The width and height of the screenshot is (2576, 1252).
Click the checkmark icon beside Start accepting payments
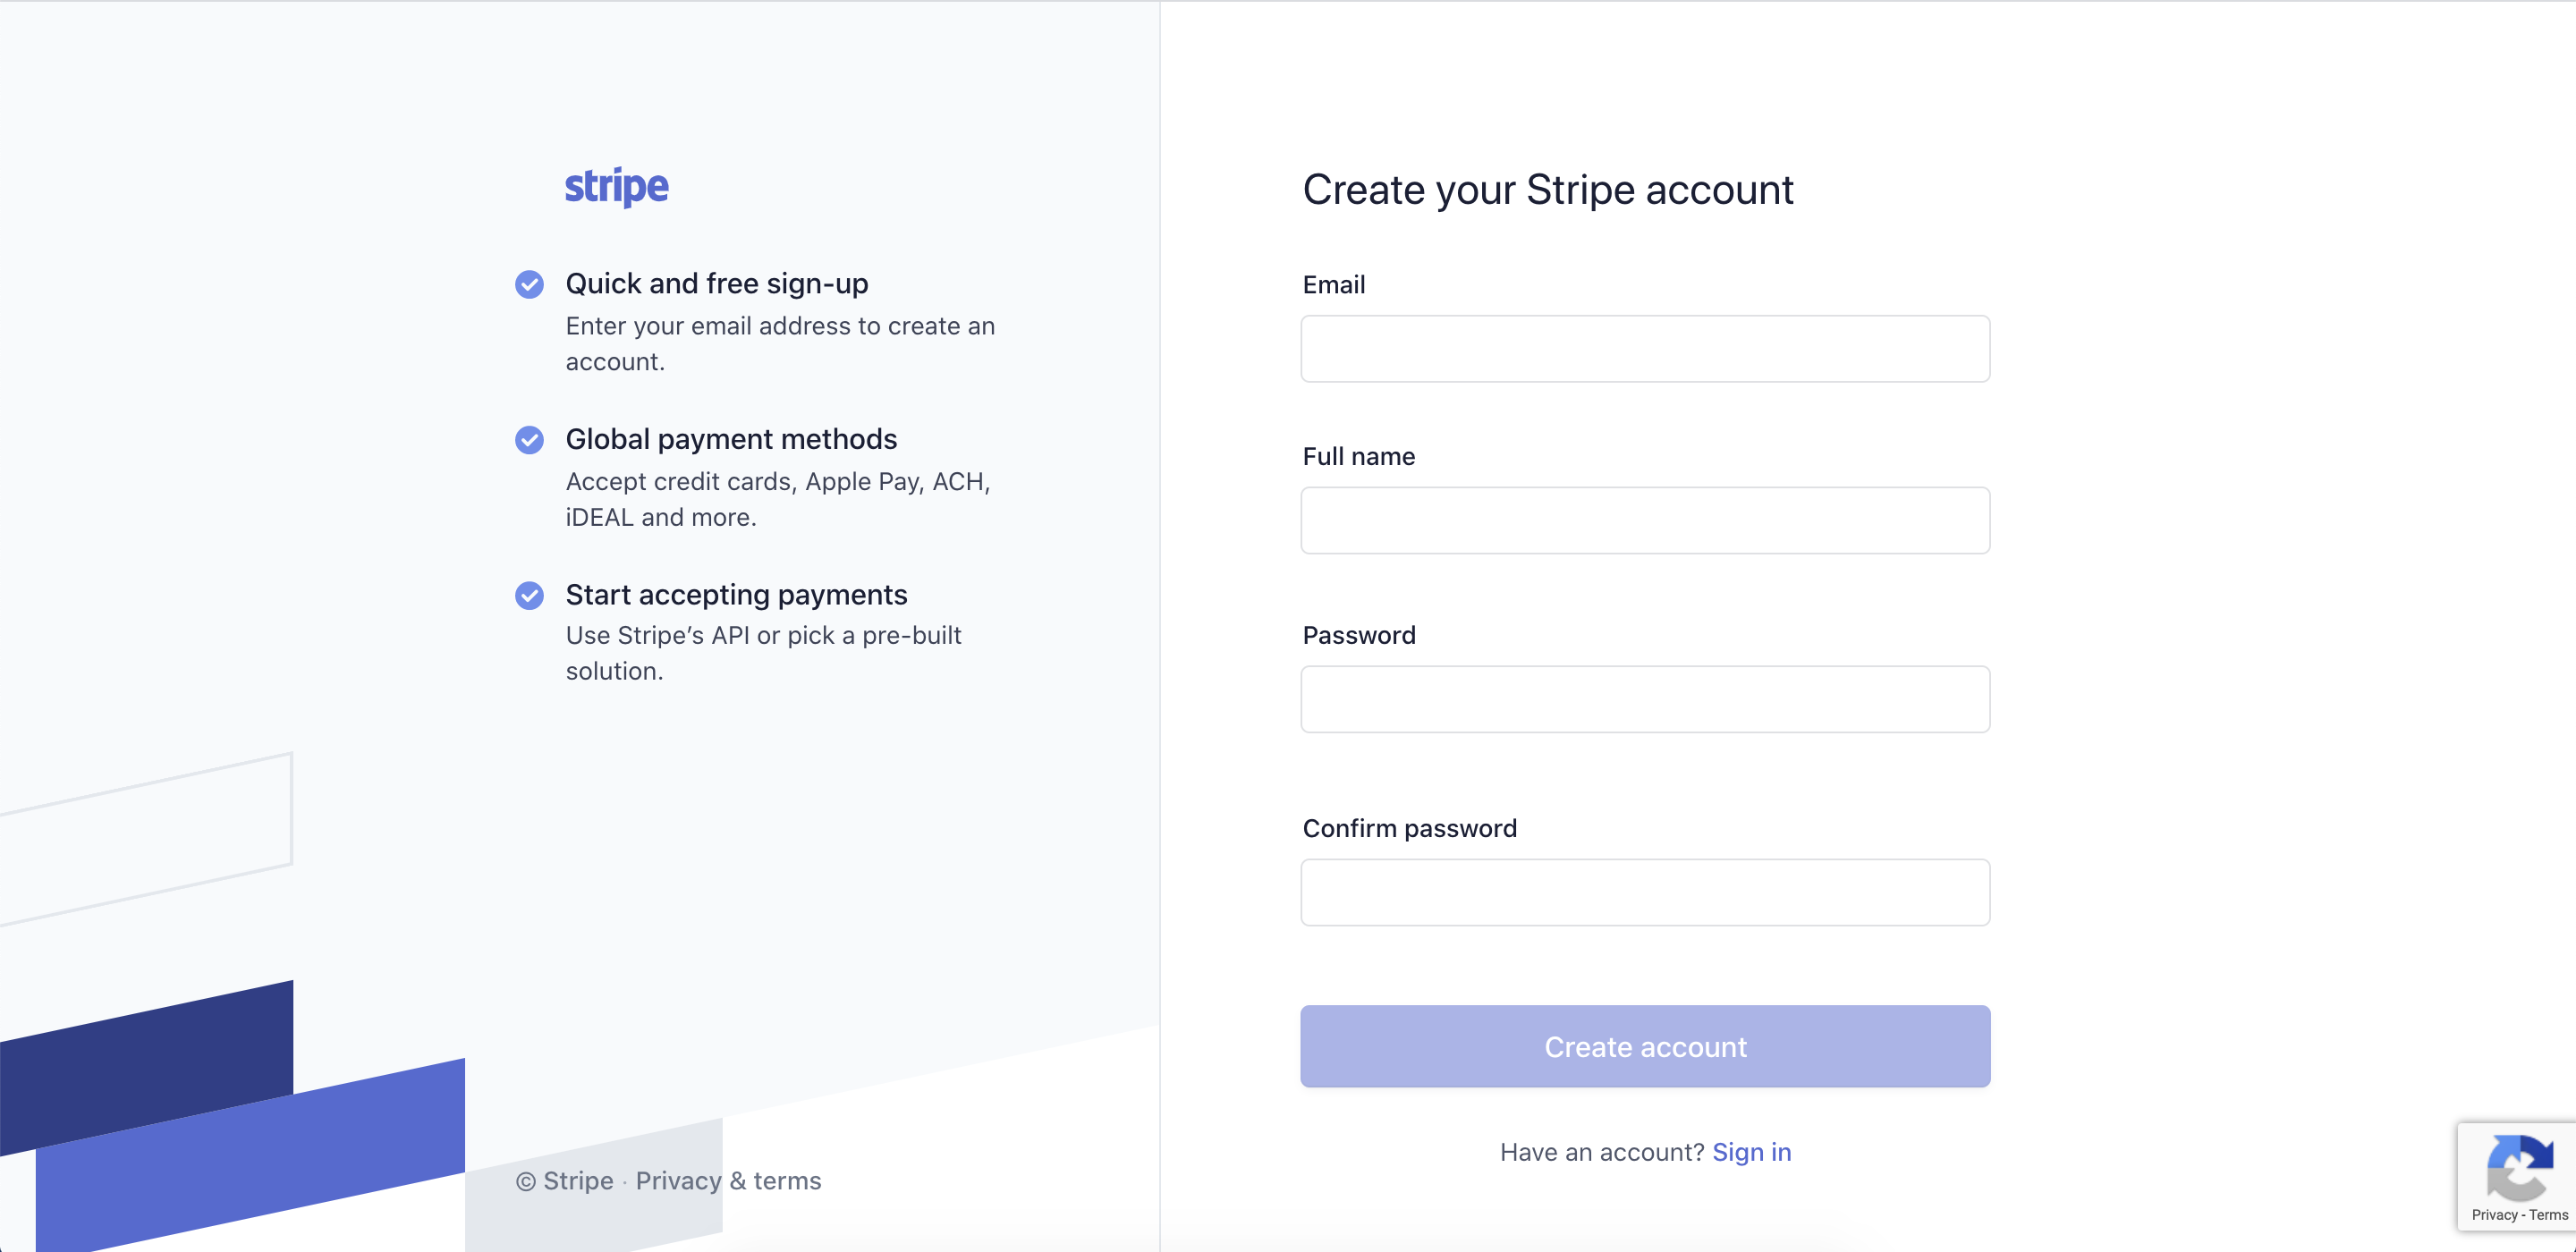click(529, 596)
